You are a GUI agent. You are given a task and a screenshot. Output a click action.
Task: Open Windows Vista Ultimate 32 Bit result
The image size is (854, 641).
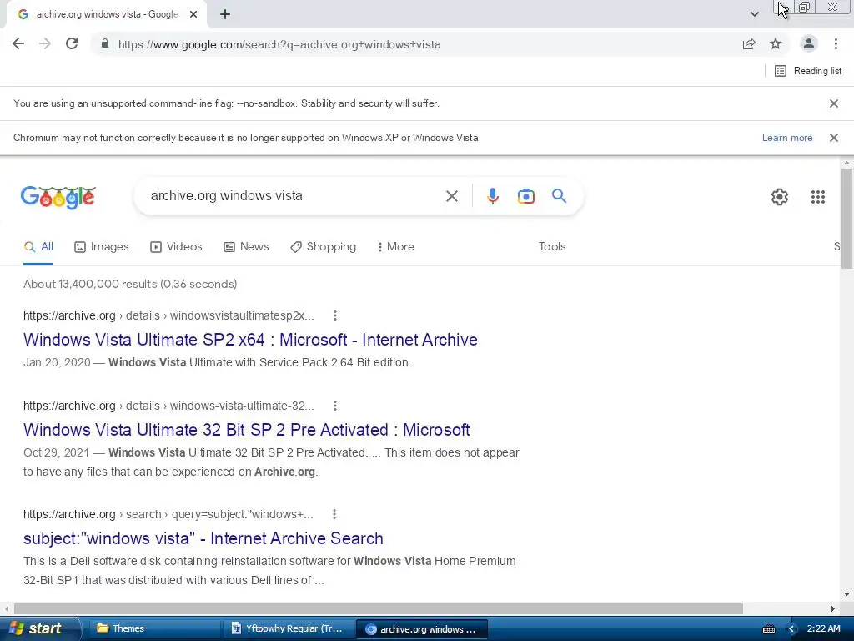(x=247, y=430)
